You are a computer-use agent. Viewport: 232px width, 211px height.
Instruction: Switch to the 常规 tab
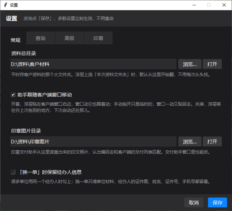click(15, 40)
